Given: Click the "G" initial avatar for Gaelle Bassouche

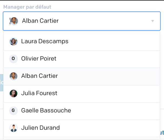Looking at the screenshot, I should pyautogui.click(x=14, y=111).
